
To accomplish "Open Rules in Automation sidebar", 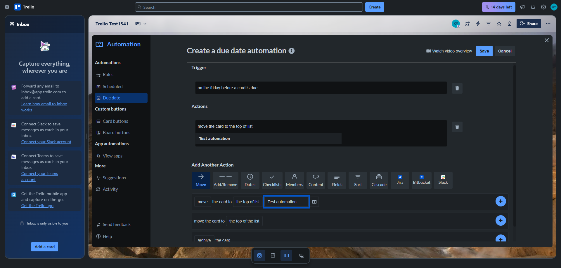I will click(x=121, y=75).
